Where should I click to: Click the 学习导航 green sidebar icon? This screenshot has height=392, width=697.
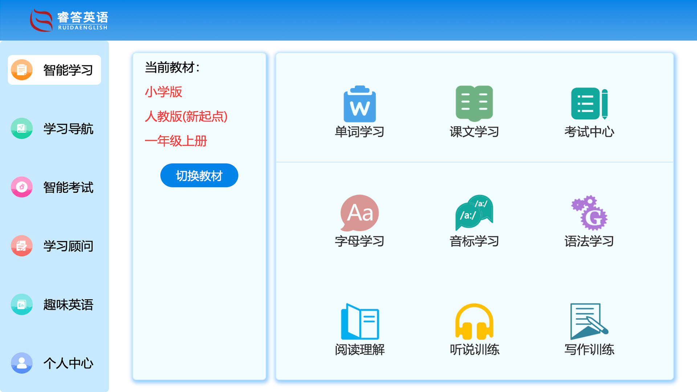point(21,129)
